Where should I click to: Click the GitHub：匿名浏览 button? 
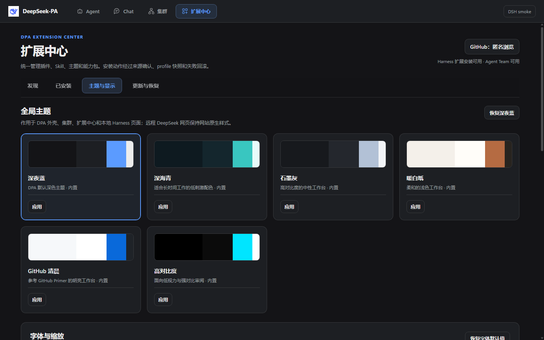tap(492, 47)
